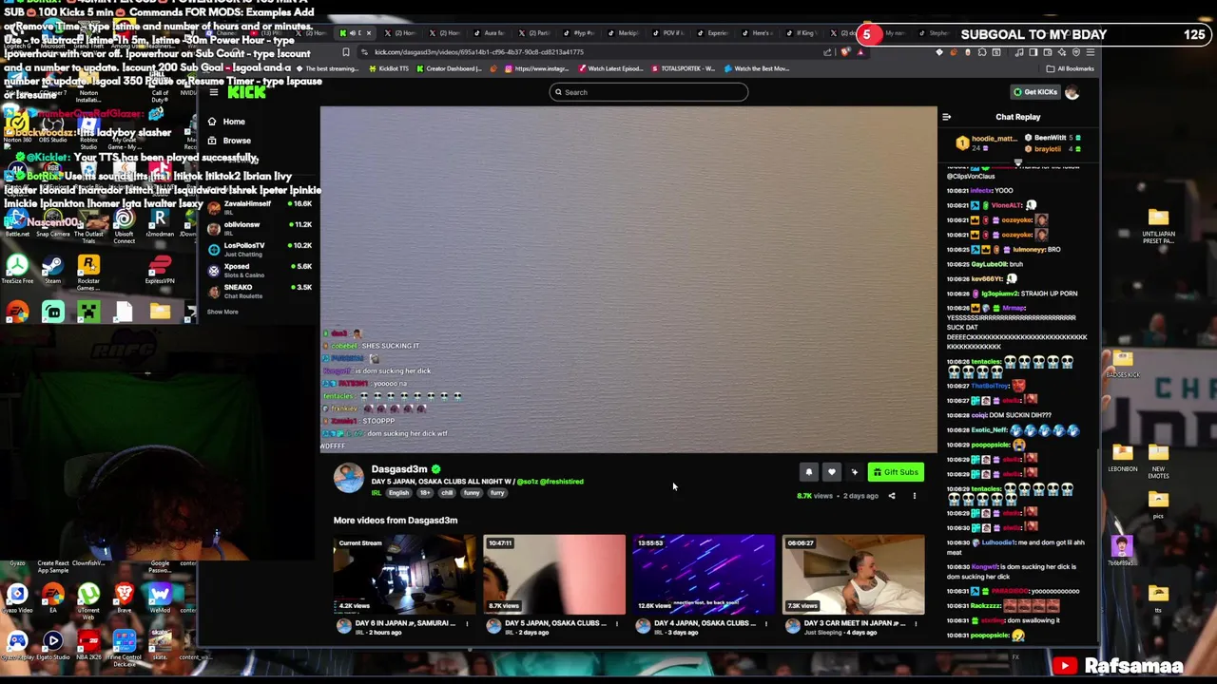Open Browse in Kick sidebar
1217x684 pixels.
coord(229,141)
